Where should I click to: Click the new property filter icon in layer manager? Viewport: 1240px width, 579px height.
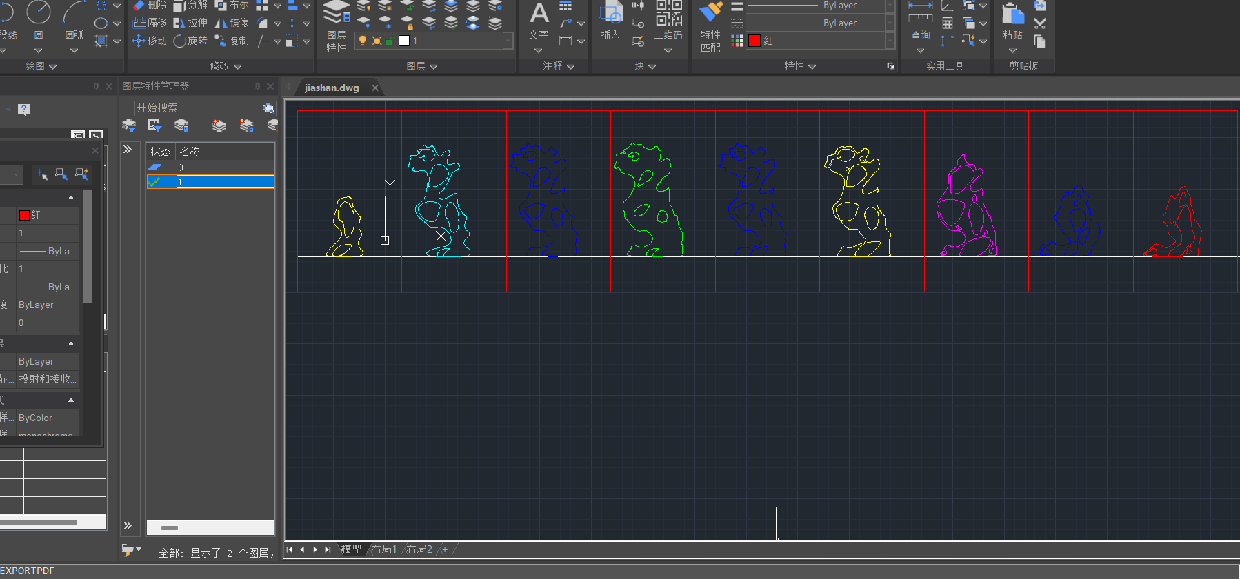[129, 125]
